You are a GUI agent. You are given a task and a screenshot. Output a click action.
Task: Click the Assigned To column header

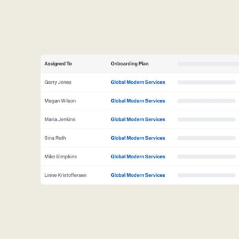coord(58,64)
